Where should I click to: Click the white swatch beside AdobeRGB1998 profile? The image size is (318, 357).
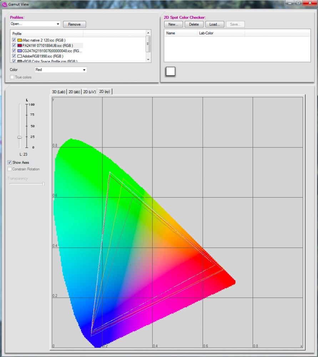(x=20, y=56)
